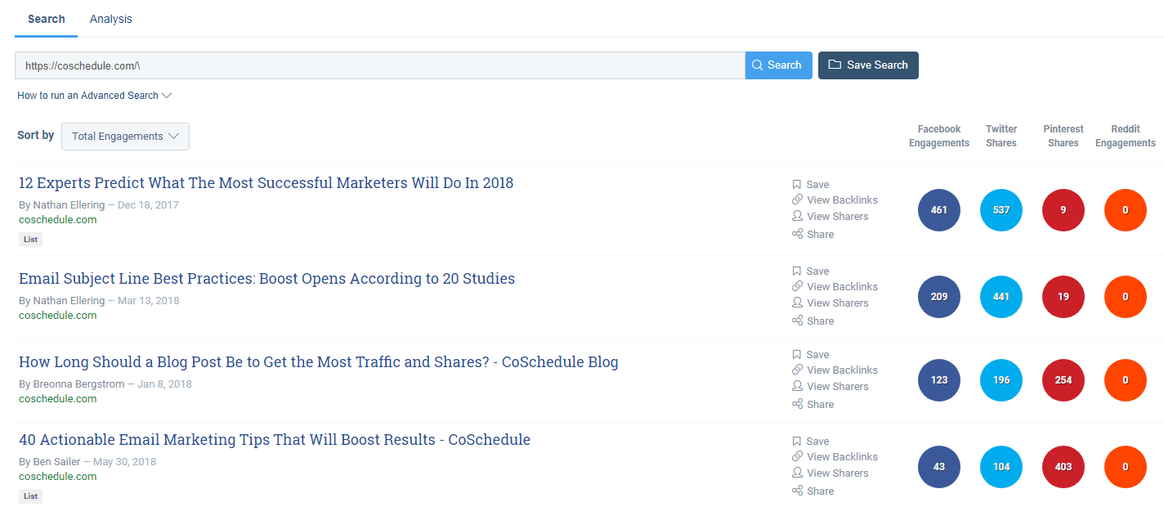Click the blue Search button
Screen dimensions: 1164x516
coord(778,65)
